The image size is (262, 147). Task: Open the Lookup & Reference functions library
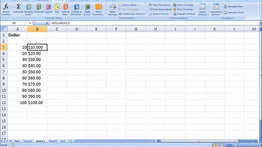[76, 10]
